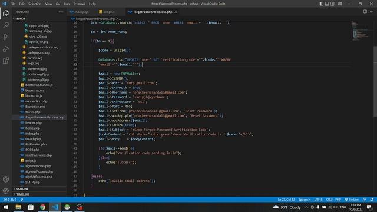Show hidden system tray icons
The width and height of the screenshot is (377, 212).
tap(306, 207)
